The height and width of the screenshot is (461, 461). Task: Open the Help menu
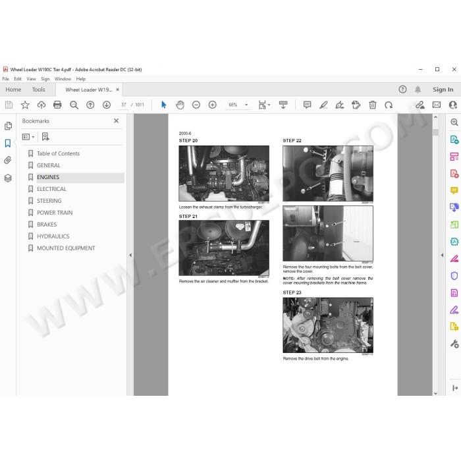click(80, 79)
